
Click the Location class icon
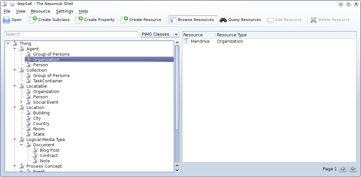(22, 107)
